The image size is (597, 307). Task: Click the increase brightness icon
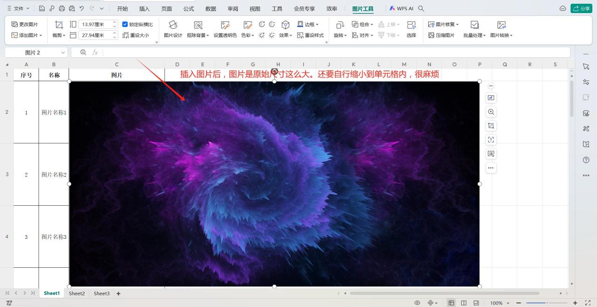tap(262, 35)
